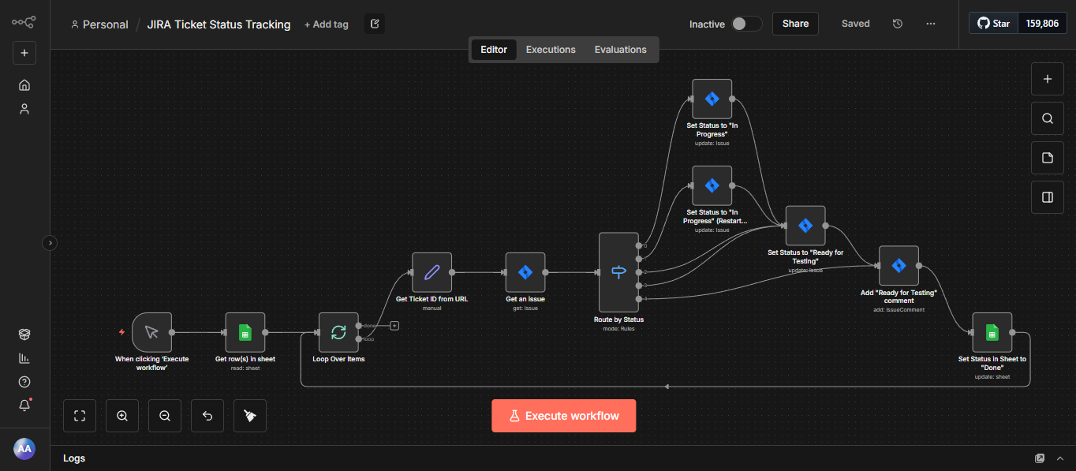The image size is (1076, 471).
Task: Collapse the Logs panel
Action: tap(1060, 458)
